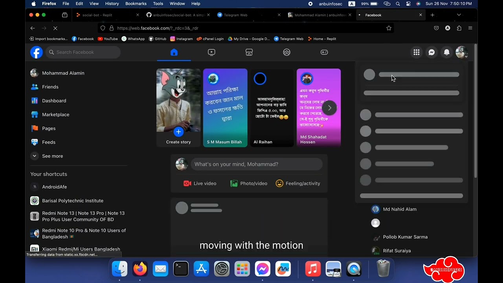503x283 pixels.
Task: Open Terminal from the Dock
Action: point(181,269)
